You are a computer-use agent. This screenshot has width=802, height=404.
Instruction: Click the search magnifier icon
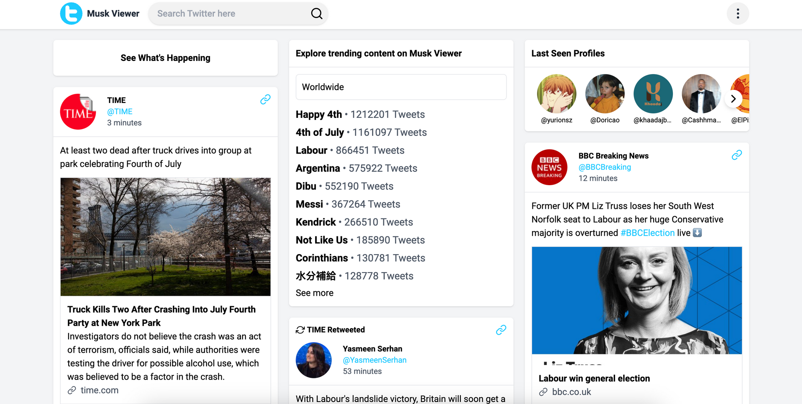pos(317,14)
